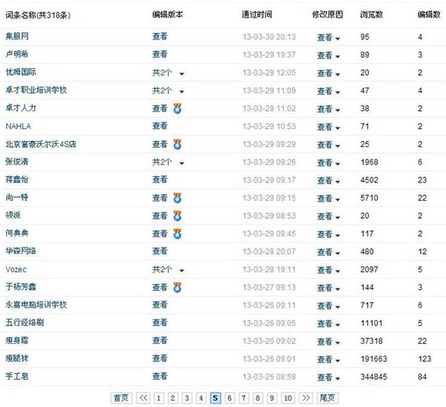View the edit version of 卢明希
Viewport: 446px width, 407px height.
coord(159,54)
